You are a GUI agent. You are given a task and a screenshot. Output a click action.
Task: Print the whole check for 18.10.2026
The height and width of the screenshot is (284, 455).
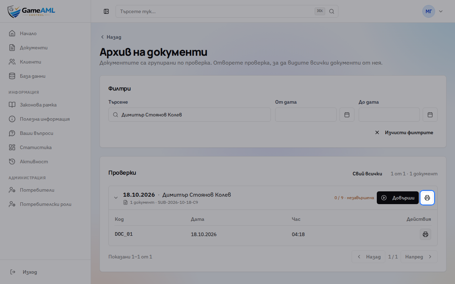(x=427, y=198)
